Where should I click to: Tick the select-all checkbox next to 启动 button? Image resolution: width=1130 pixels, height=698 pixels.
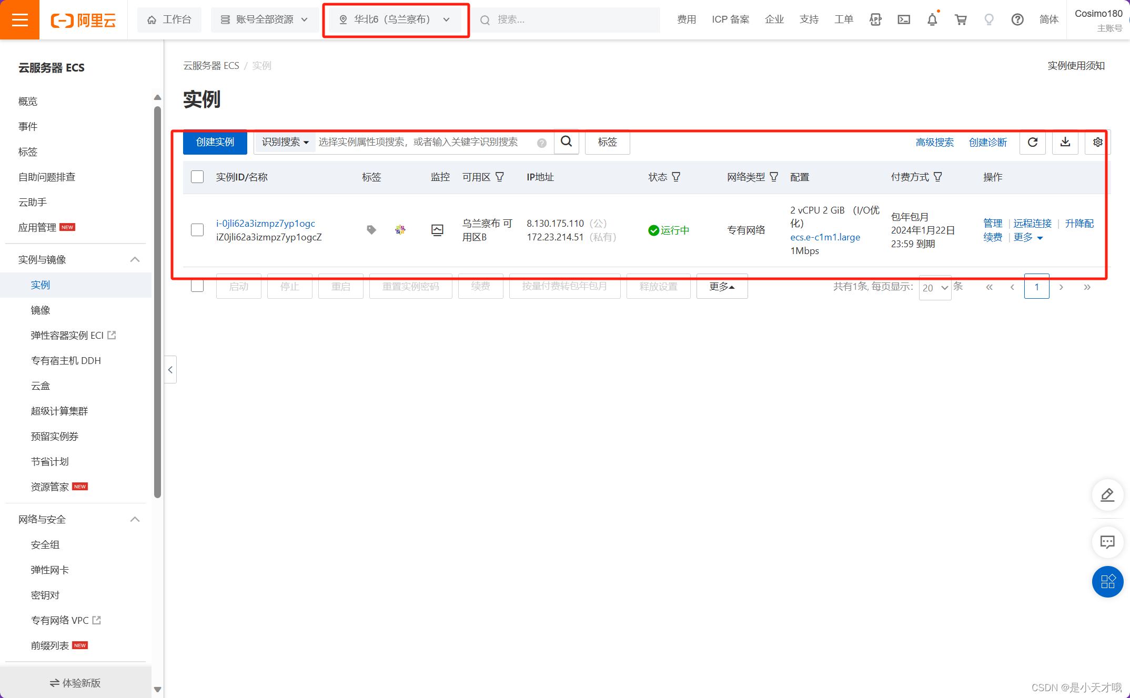tap(197, 286)
